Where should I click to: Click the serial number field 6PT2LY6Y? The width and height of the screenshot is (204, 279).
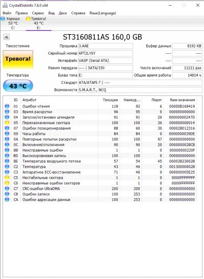pyautogui.click(x=106, y=53)
